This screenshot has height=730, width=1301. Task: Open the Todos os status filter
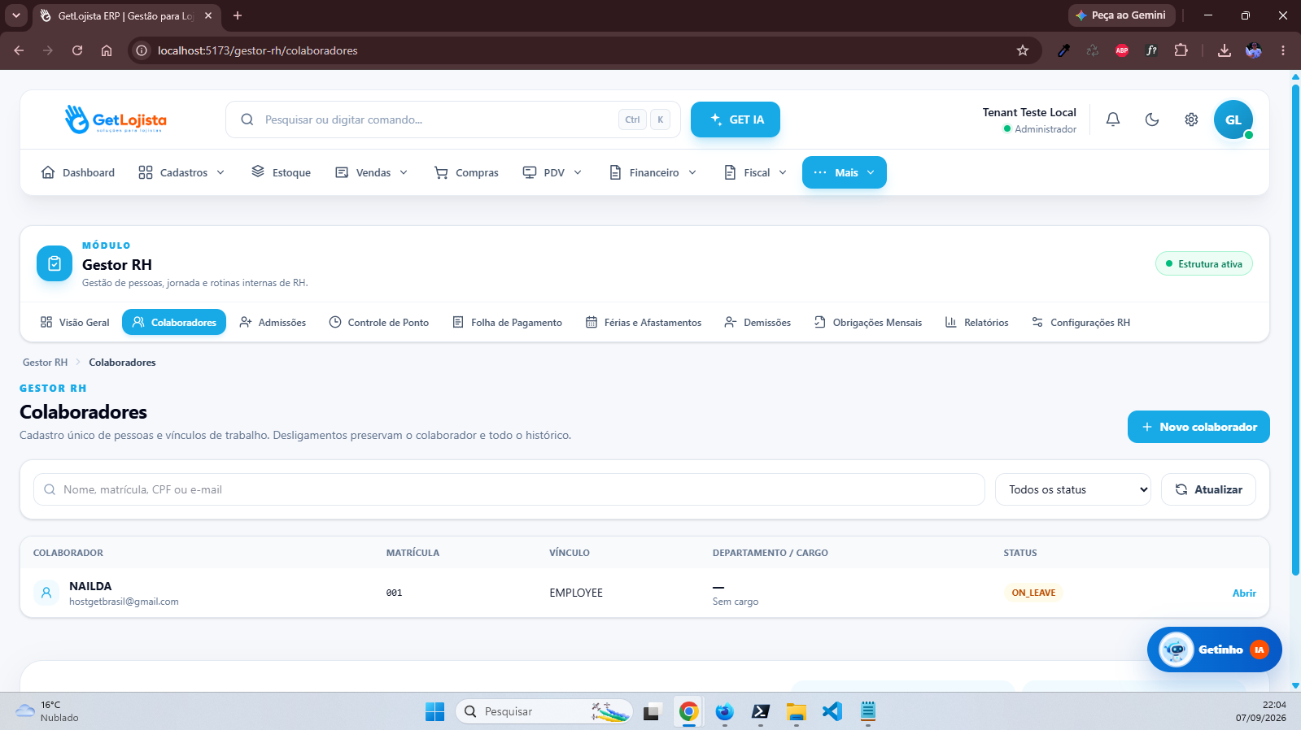[x=1073, y=489]
